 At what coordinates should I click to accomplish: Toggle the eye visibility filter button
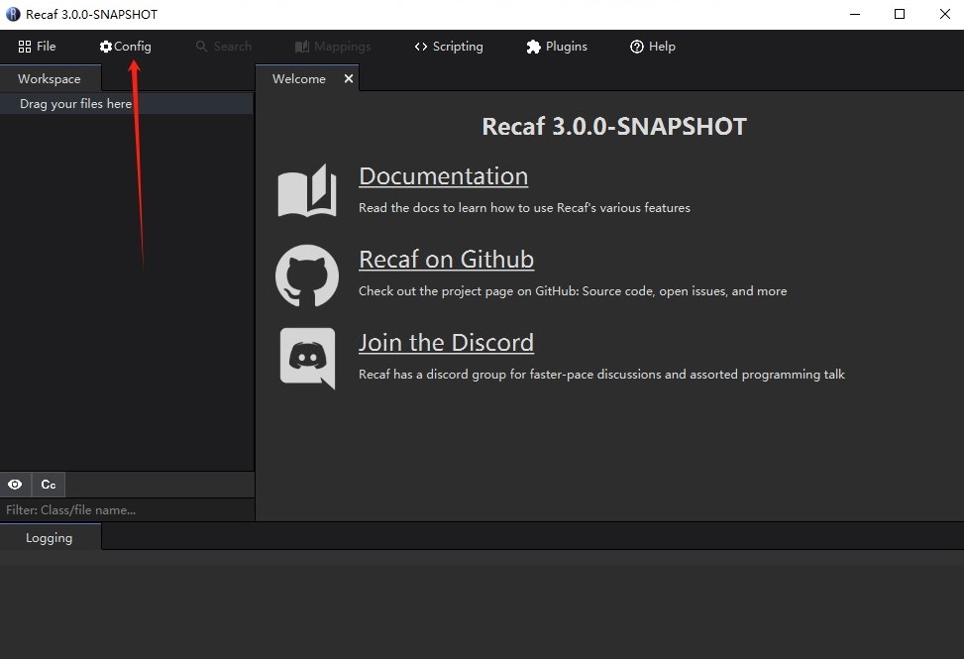(15, 485)
